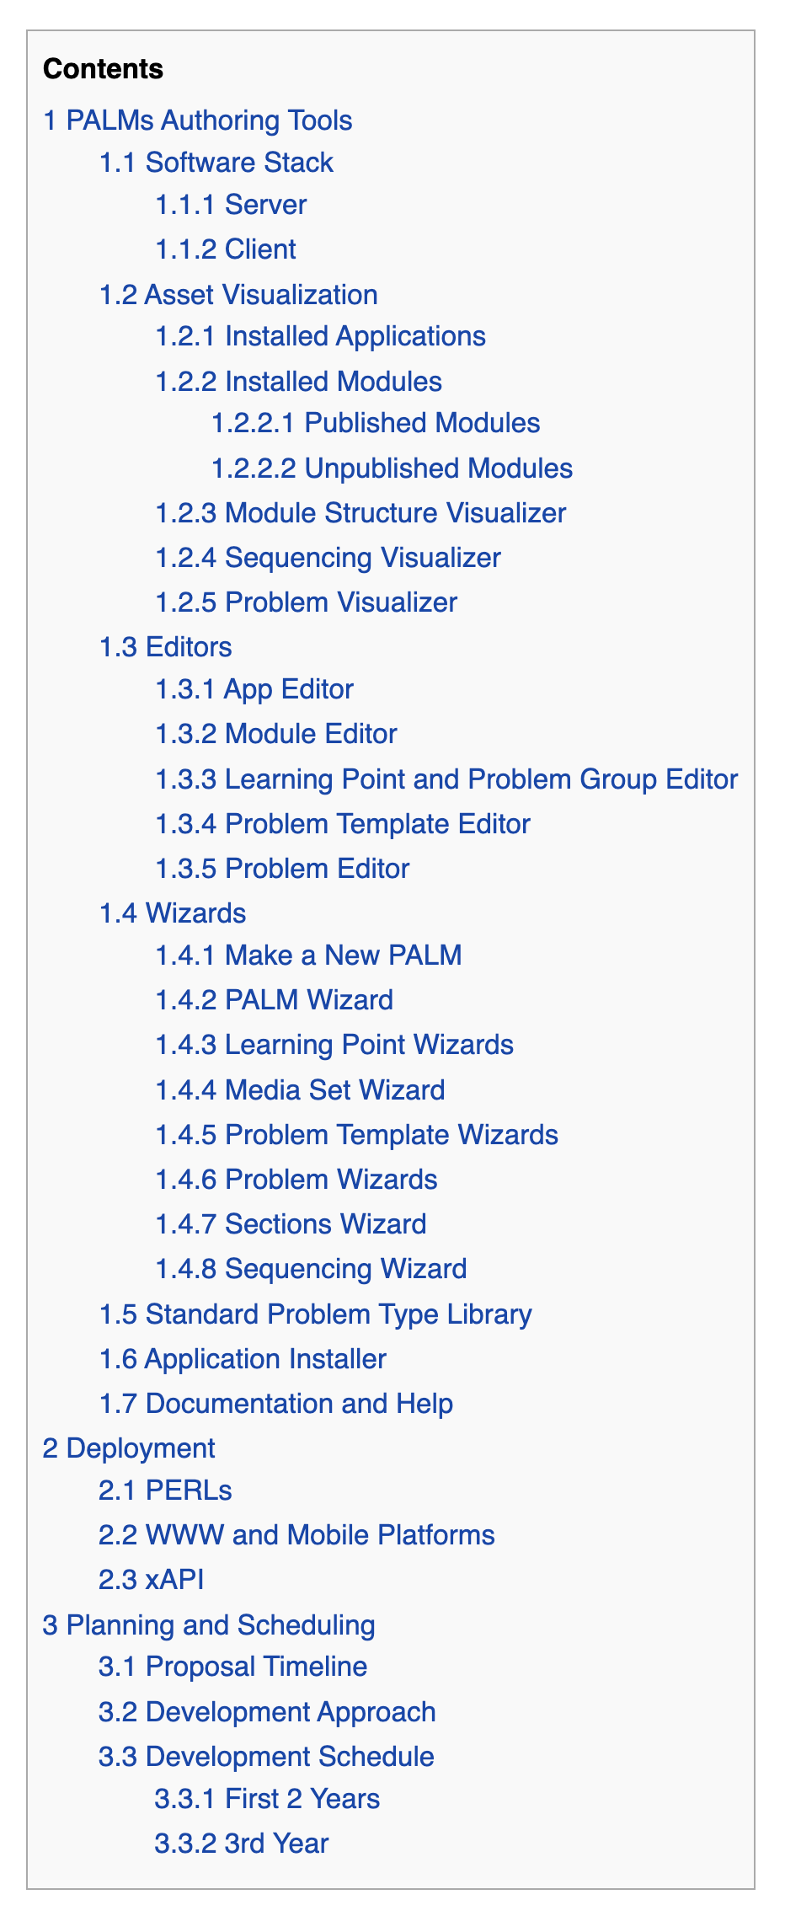Image resolution: width=785 pixels, height=1916 pixels.
Task: Select 1.2.2.1 Published Modules entry
Action: [376, 423]
